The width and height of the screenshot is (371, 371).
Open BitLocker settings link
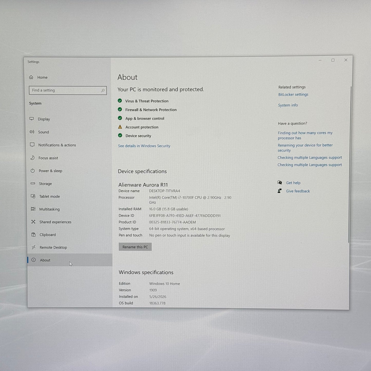pyautogui.click(x=293, y=94)
